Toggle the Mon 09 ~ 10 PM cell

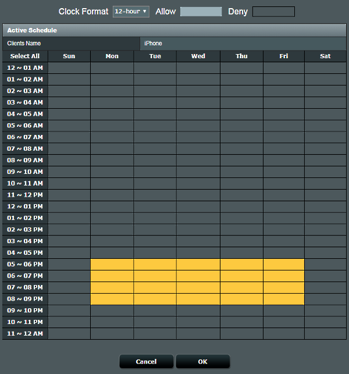112,311
